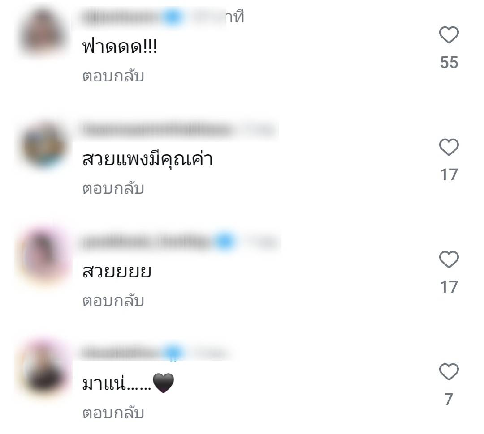Open third commenter's avatar with pink ring
The width and height of the screenshot is (484, 434).
[x=44, y=256]
